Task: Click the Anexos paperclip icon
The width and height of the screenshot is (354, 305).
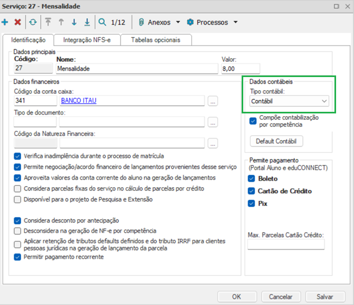Action: [141, 22]
